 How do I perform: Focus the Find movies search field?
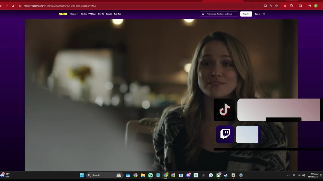click(219, 14)
